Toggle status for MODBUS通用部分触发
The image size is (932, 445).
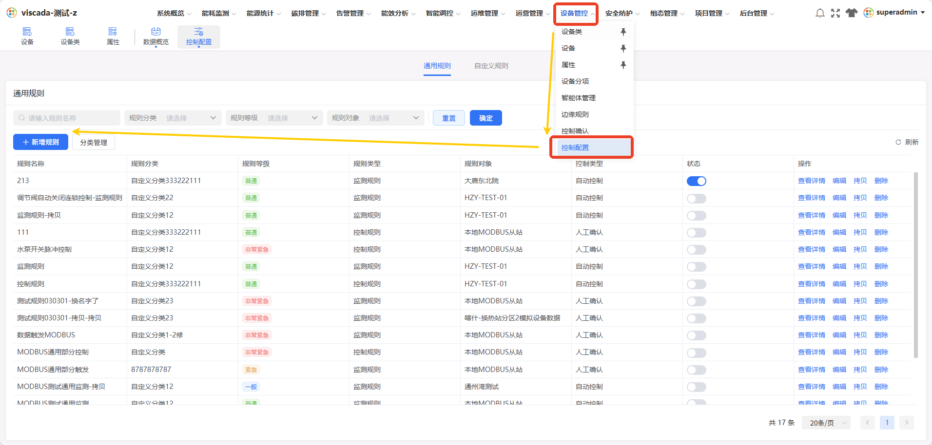click(697, 370)
